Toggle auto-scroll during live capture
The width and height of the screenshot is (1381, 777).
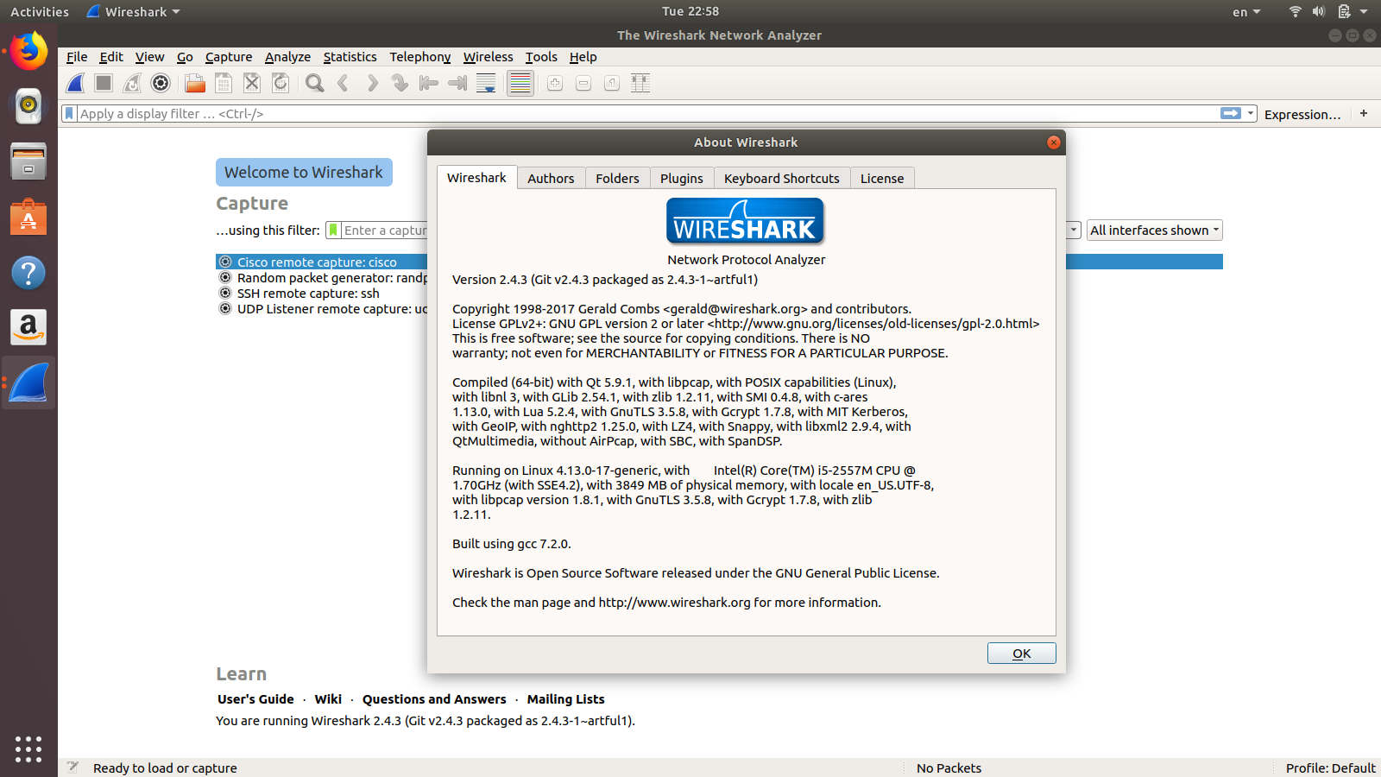coord(486,83)
